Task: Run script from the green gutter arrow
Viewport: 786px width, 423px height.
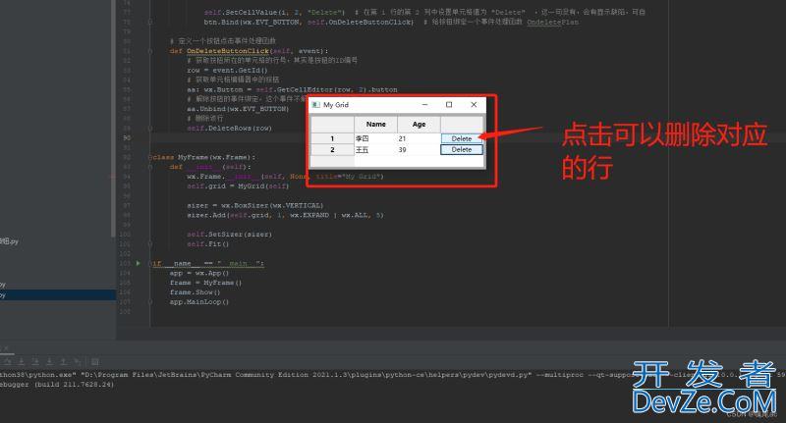Action: (x=139, y=263)
